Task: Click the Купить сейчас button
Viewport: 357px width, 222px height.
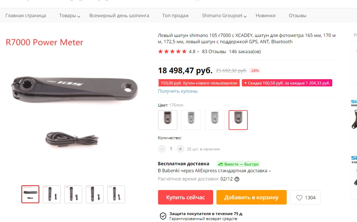Action: point(185,197)
